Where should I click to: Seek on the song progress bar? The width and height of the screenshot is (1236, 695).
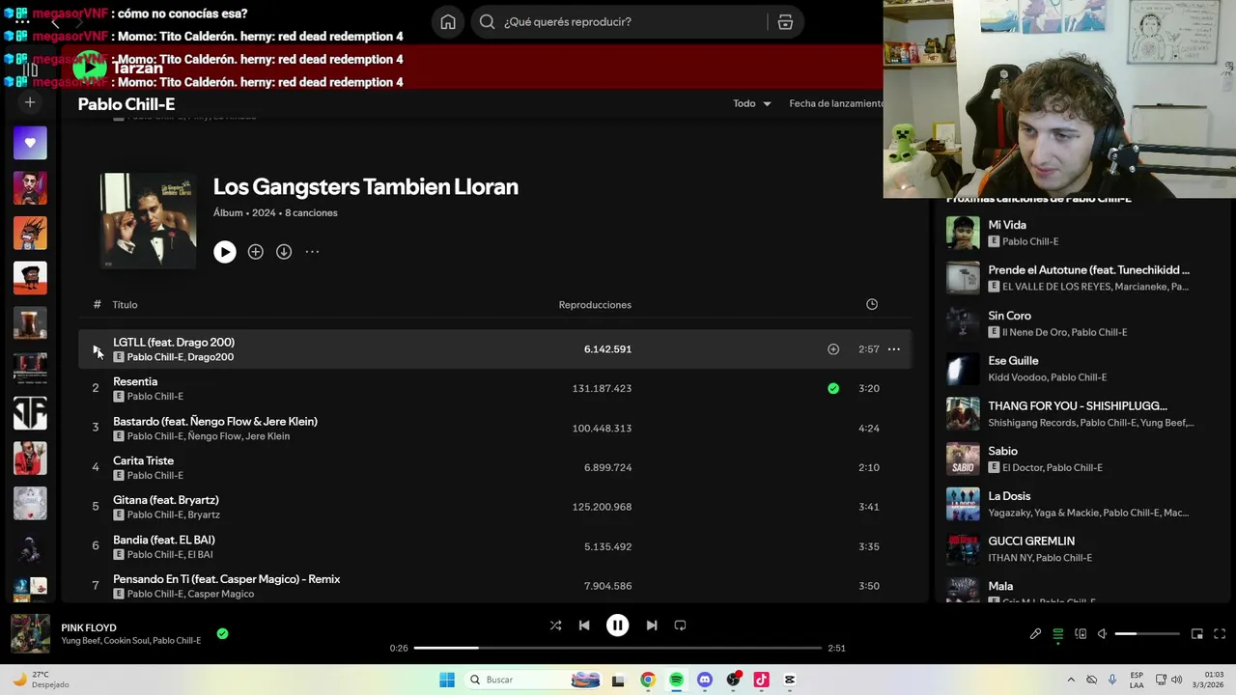(618, 648)
